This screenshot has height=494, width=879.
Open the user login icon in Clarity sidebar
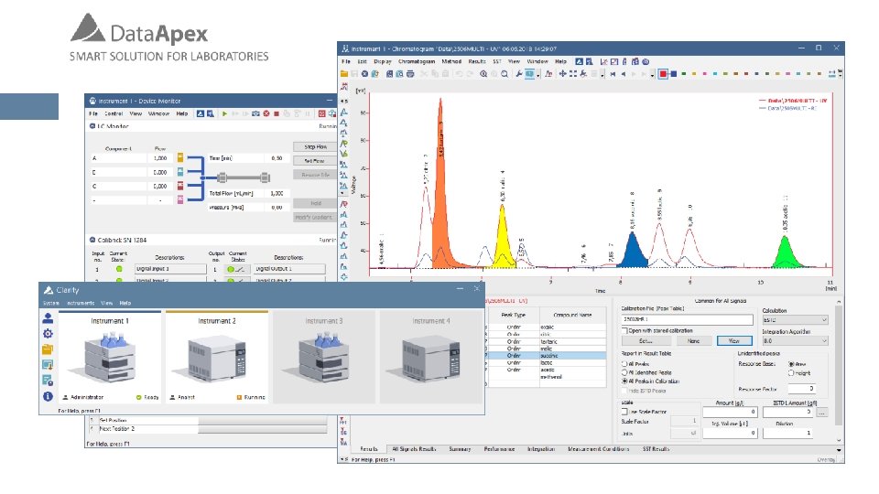tap(48, 318)
